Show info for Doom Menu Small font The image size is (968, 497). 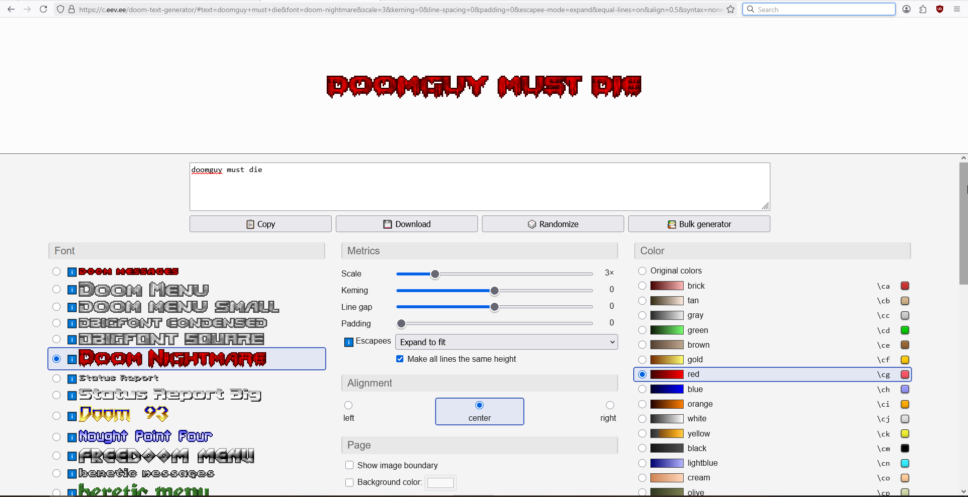click(x=72, y=307)
